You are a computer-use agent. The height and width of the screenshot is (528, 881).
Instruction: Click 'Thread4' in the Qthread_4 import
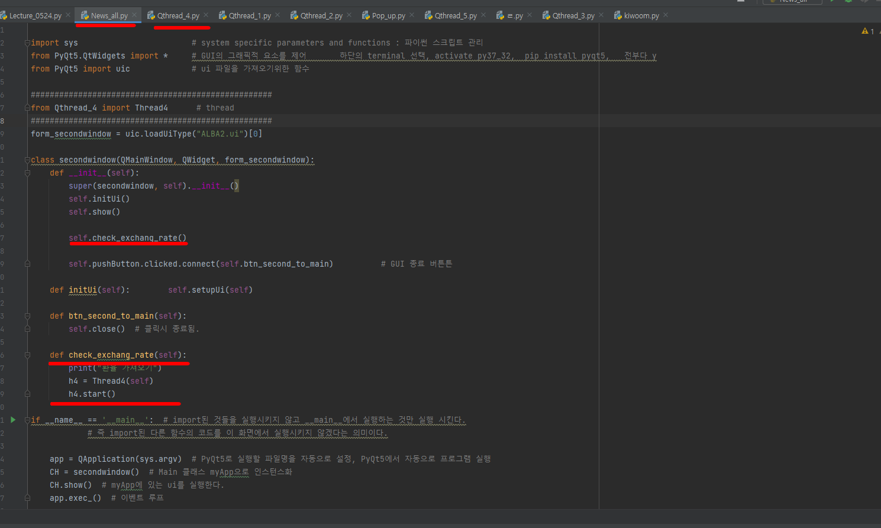tap(151, 108)
